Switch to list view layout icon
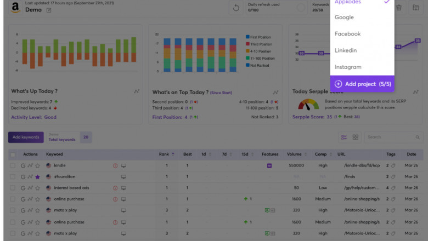The height and width of the screenshot is (241, 428). 344,137
